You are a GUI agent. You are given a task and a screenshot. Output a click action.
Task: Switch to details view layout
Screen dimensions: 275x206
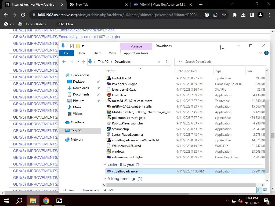pos(260,190)
